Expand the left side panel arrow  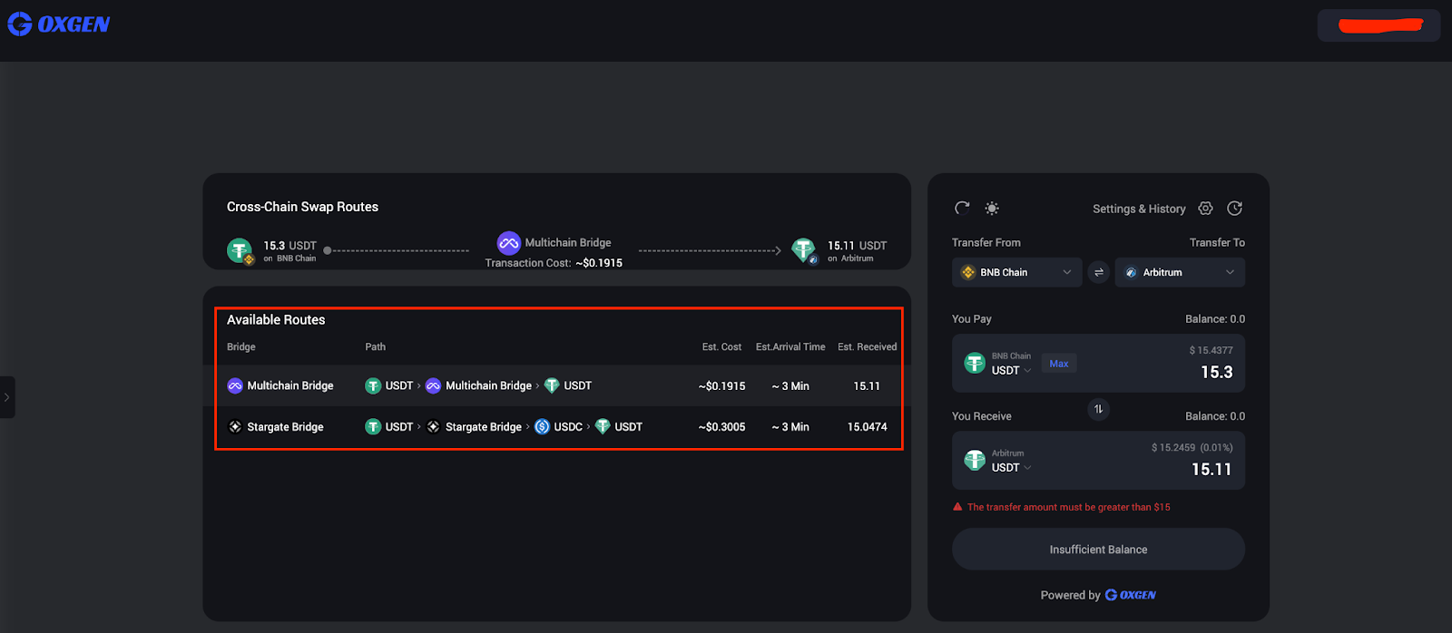tap(7, 397)
